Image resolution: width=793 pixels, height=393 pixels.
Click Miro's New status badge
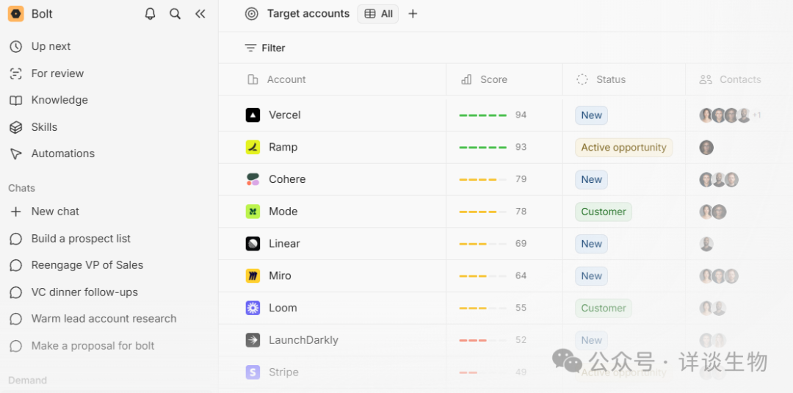pyautogui.click(x=591, y=275)
